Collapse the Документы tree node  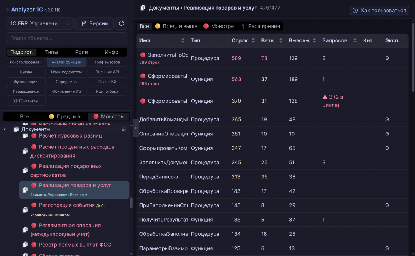point(4,129)
